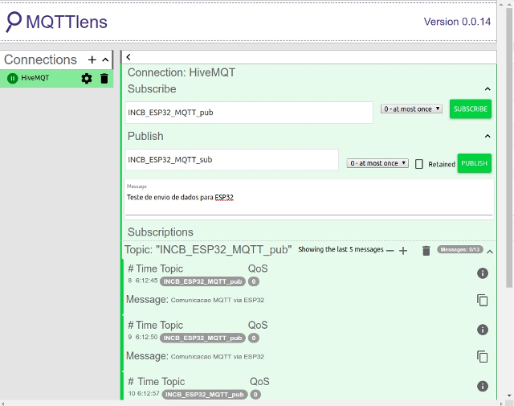Click message text of message 9
This screenshot has width=514, height=406.
click(218, 357)
